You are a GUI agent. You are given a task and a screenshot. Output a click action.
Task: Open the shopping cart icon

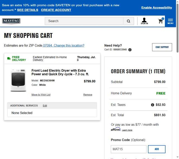(x=161, y=21)
